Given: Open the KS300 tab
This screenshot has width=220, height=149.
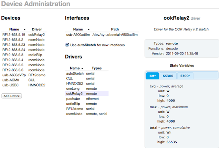Looking at the screenshot, I should pyautogui.click(x=168, y=76).
